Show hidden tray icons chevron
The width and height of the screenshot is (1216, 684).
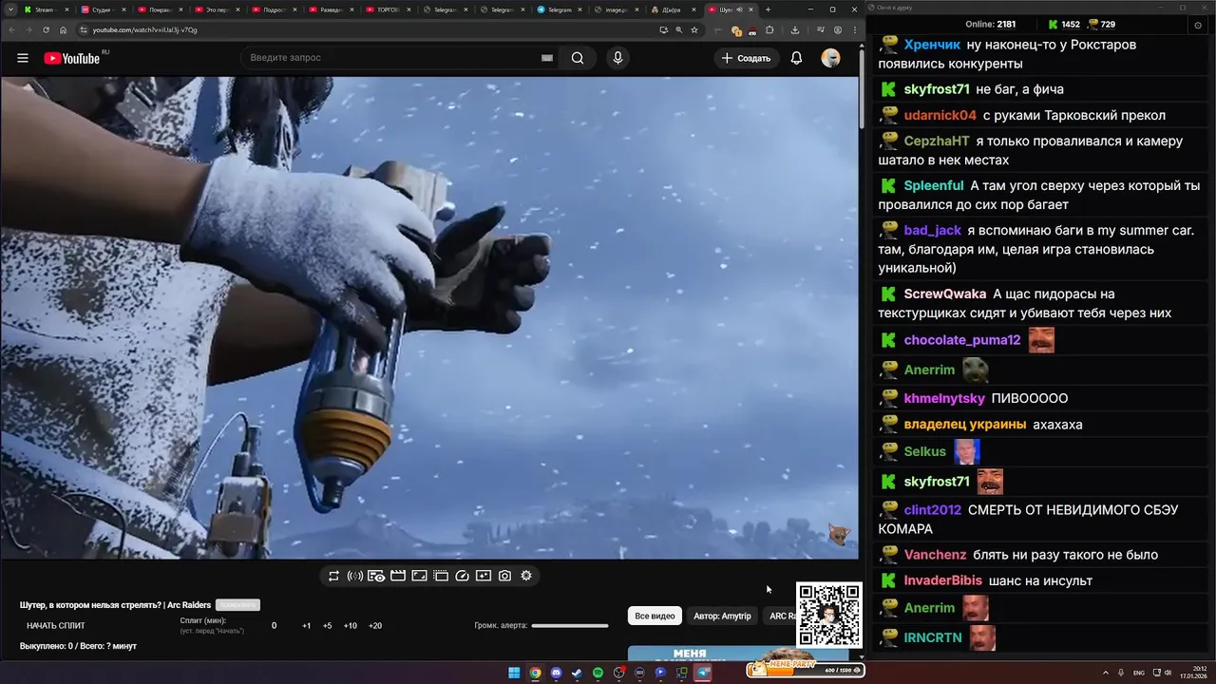tap(1105, 673)
